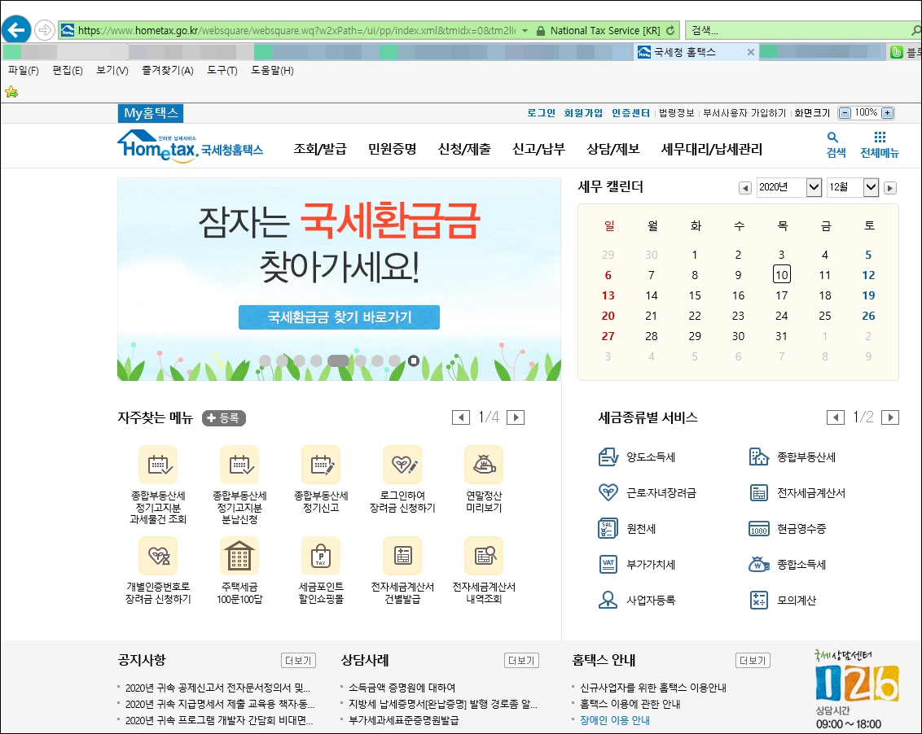Image resolution: width=922 pixels, height=734 pixels.
Task: Select 원천세 service
Action: (627, 528)
